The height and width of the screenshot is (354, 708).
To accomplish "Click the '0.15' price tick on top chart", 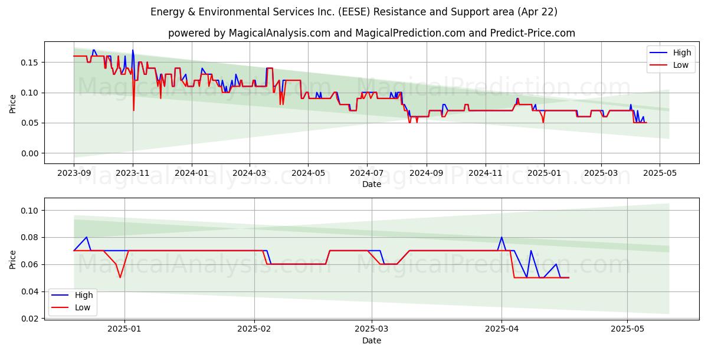I will 29,63.
